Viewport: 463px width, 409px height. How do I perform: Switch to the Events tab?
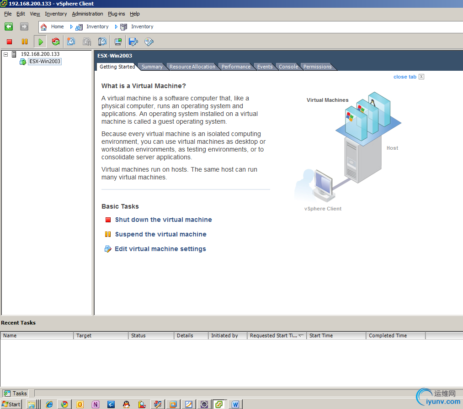265,67
